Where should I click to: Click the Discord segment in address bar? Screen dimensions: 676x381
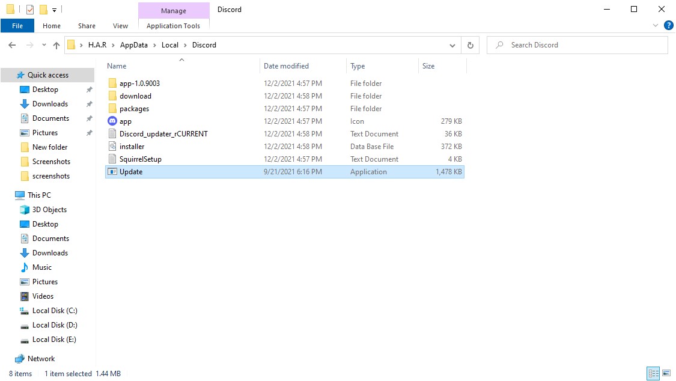[204, 45]
